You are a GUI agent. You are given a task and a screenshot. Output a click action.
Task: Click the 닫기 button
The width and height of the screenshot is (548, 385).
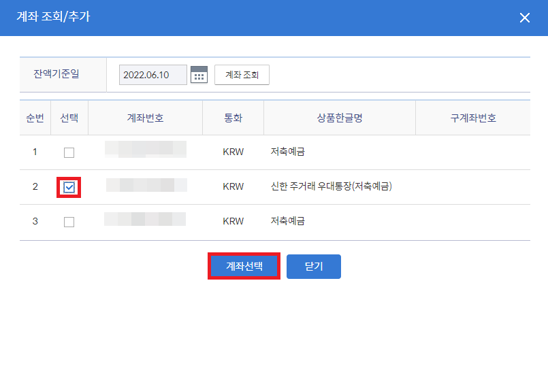point(314,267)
